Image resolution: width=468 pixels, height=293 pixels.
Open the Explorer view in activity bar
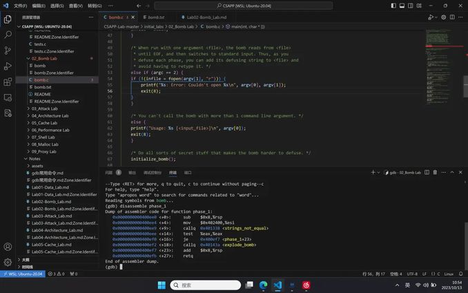(8, 19)
